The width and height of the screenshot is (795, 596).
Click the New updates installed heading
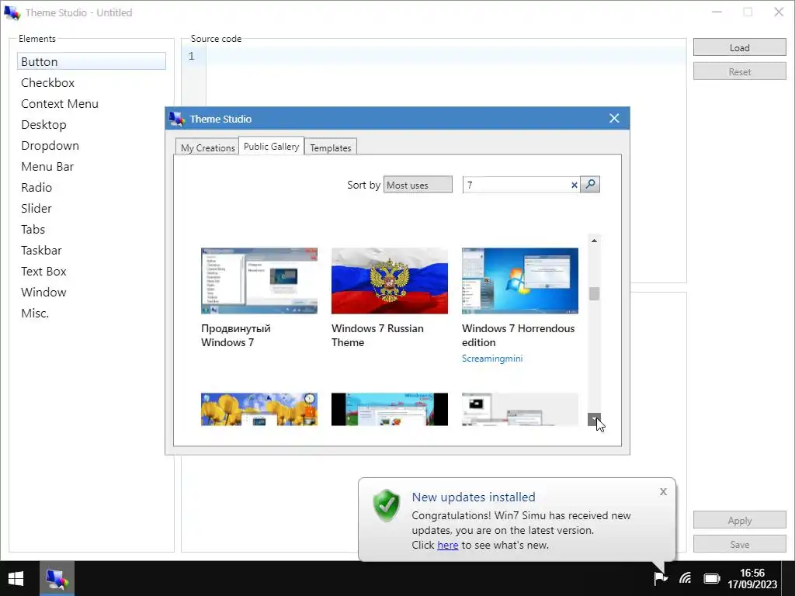(x=474, y=497)
